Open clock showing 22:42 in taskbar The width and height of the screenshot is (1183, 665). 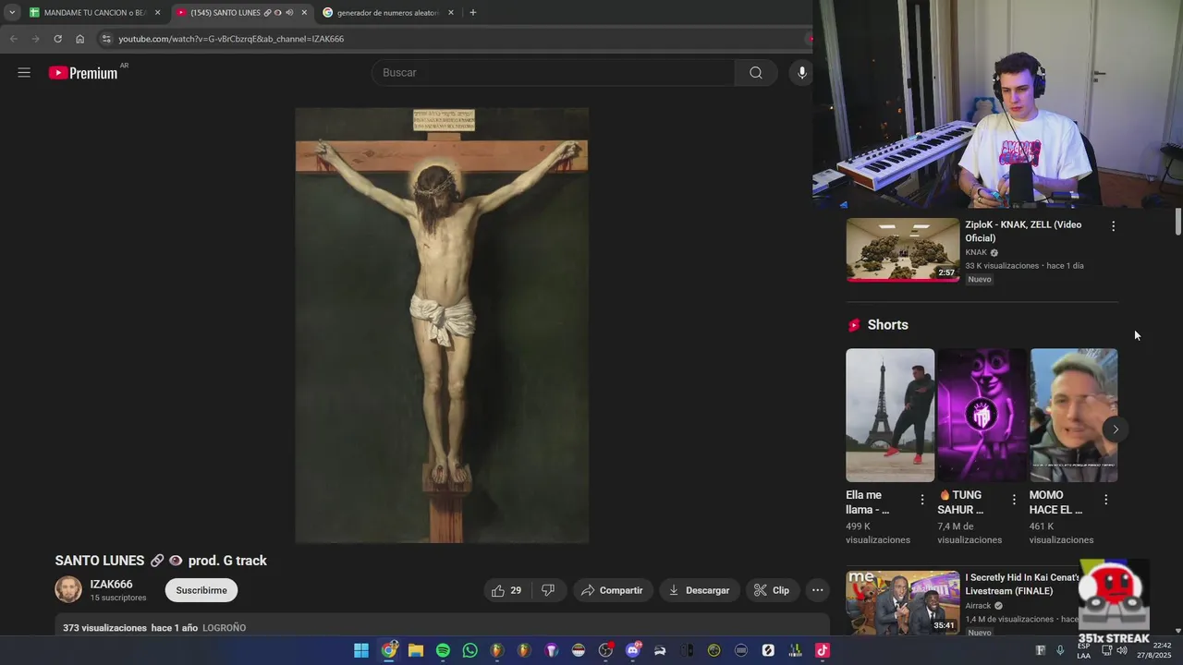pos(1155,650)
